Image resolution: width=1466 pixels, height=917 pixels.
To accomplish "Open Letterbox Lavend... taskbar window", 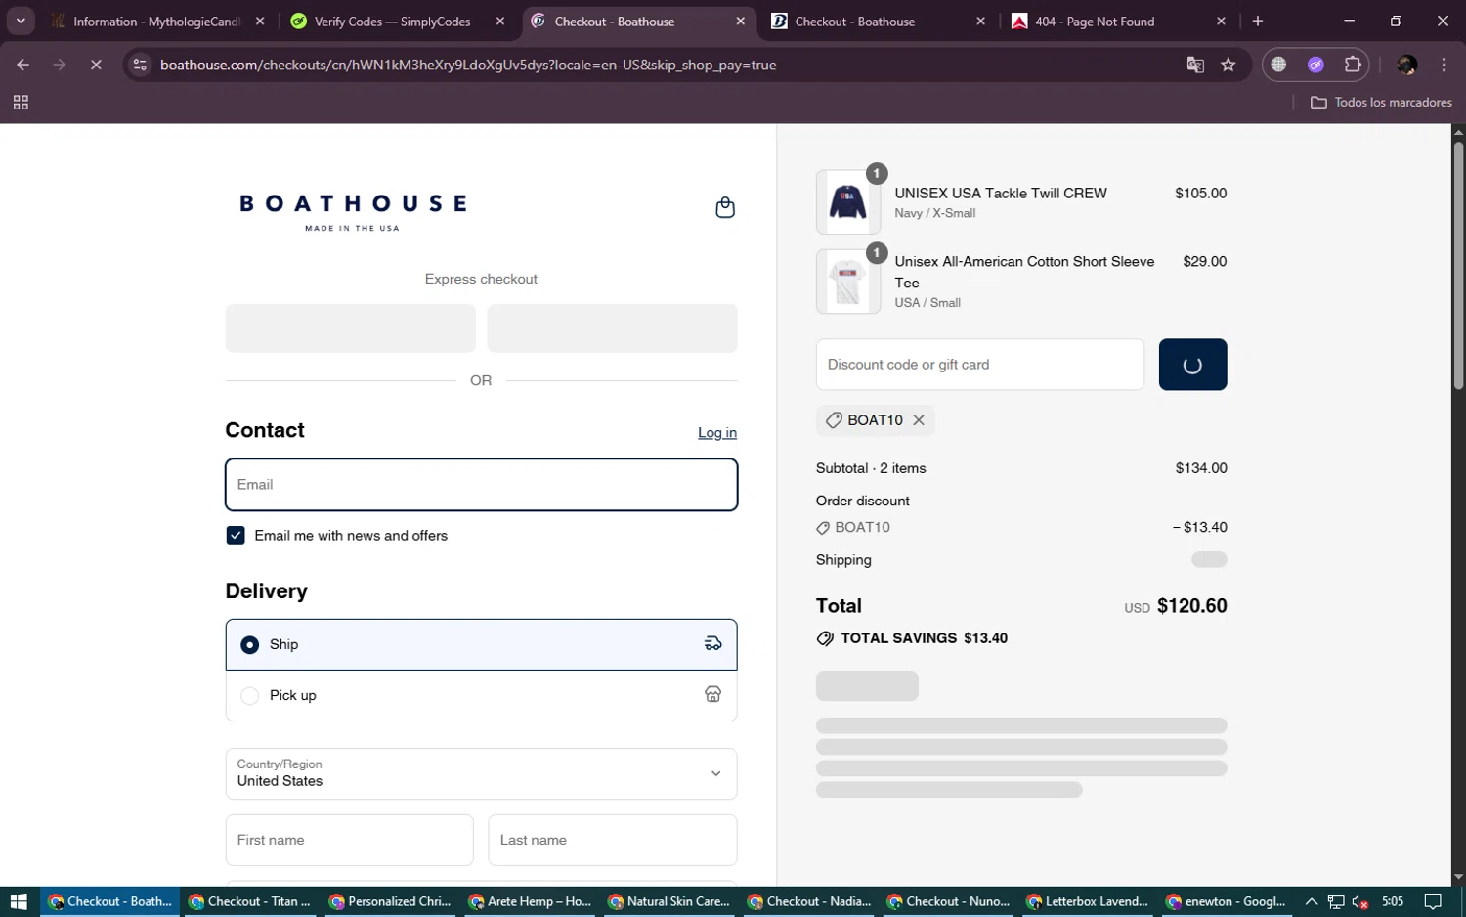I will click(x=1088, y=901).
